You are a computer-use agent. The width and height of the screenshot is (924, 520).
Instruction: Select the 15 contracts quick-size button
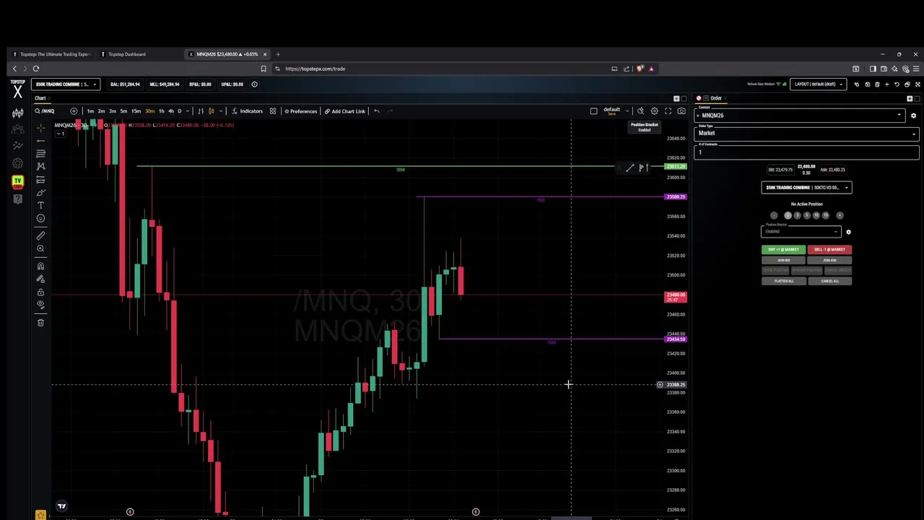coord(826,215)
